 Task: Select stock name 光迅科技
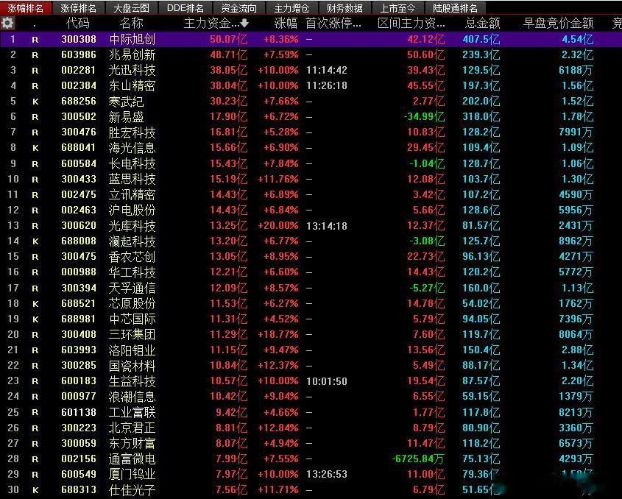tap(132, 70)
